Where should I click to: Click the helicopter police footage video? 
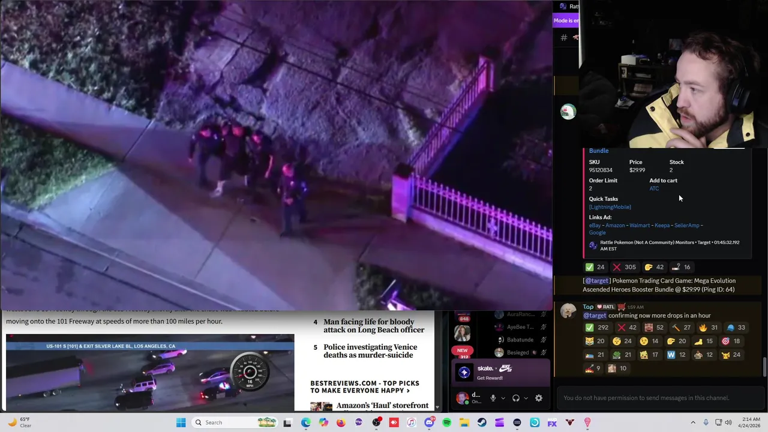pyautogui.click(x=276, y=155)
